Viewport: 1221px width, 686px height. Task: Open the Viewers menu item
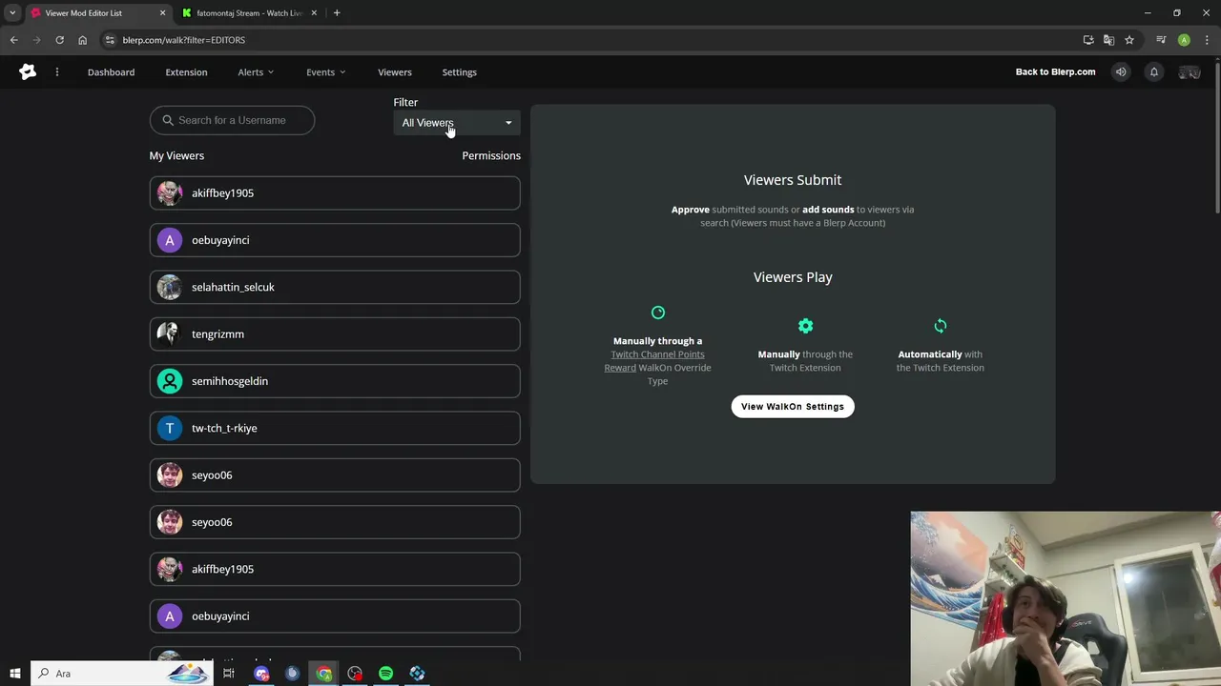coord(395,72)
